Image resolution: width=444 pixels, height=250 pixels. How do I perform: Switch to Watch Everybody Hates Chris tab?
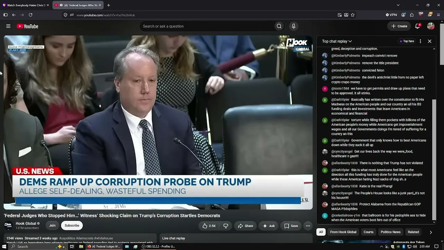[x=26, y=5]
